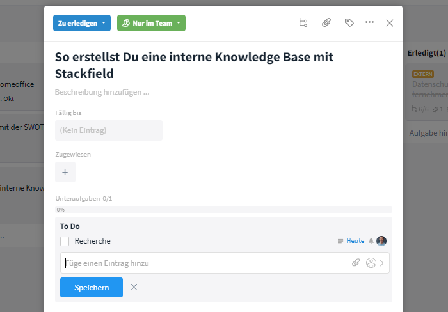This screenshot has width=448, height=312.
Task: Attach file to new subtask entry
Action: (x=356, y=263)
